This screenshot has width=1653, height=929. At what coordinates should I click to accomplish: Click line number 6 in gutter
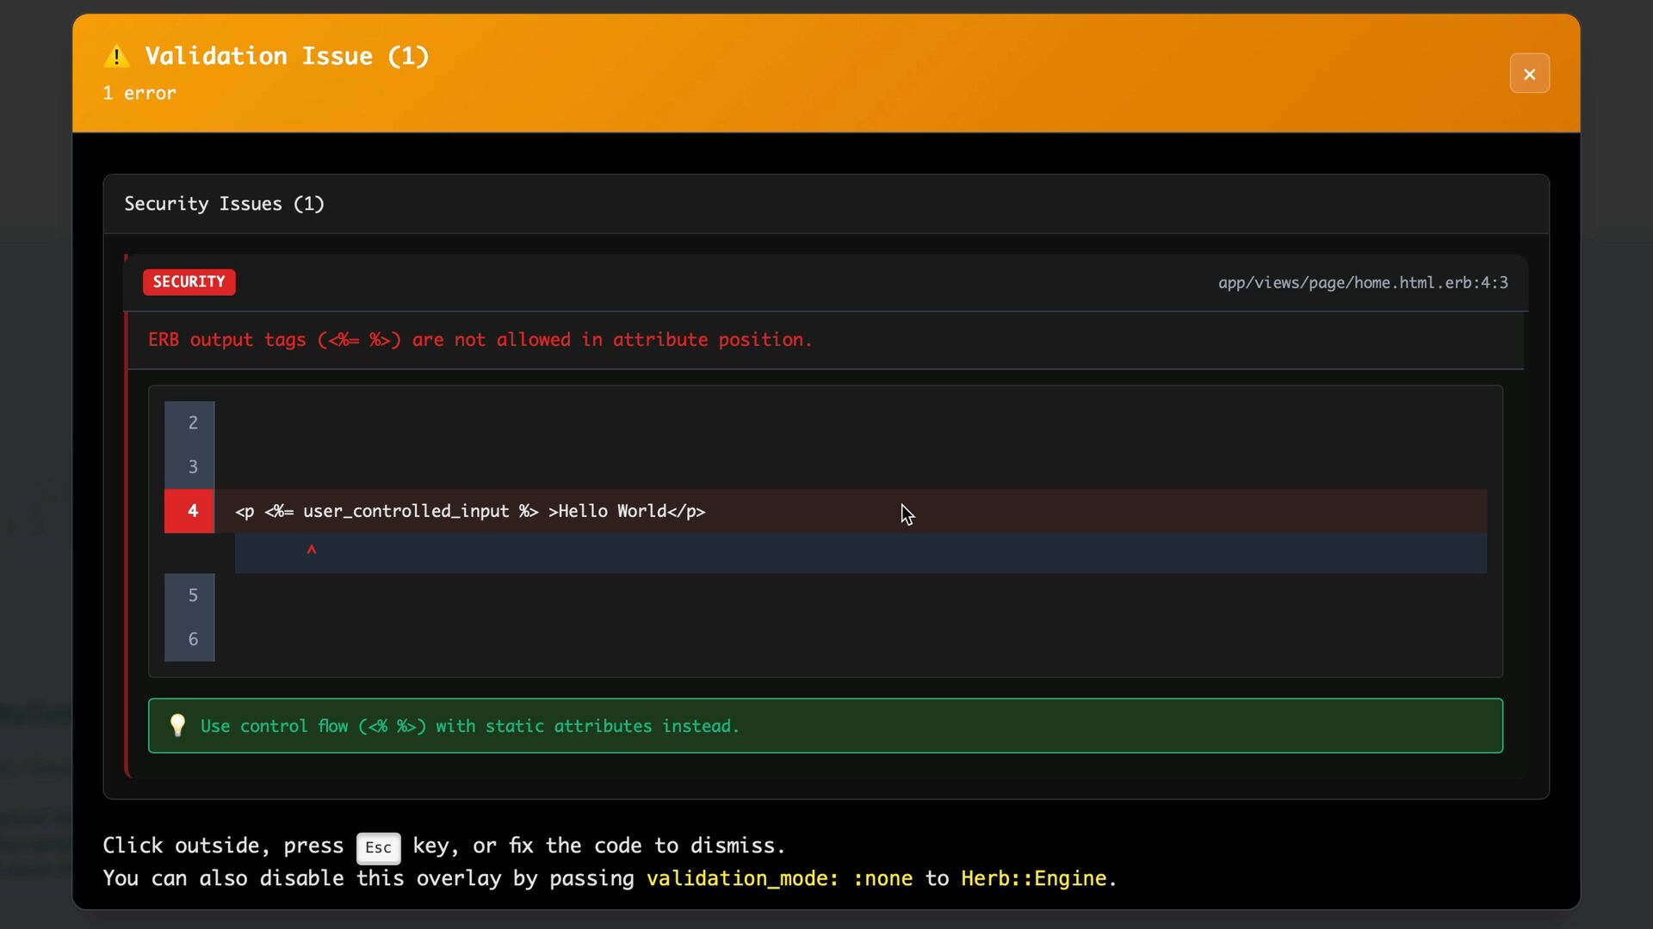(193, 639)
